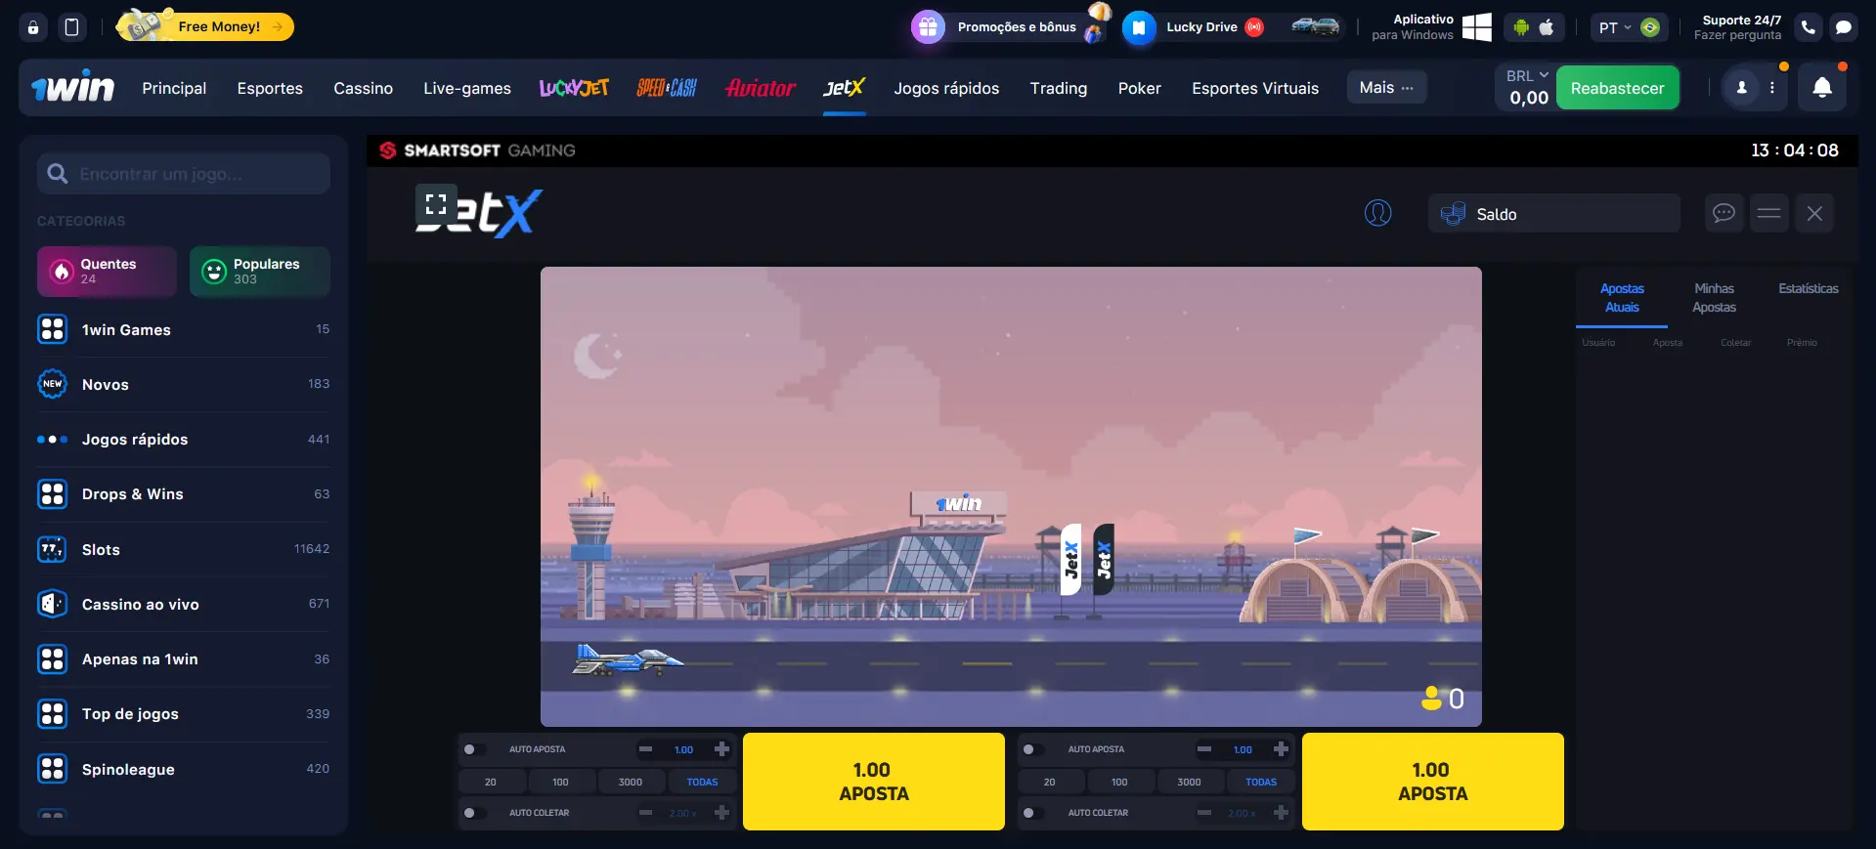This screenshot has width=1876, height=849.
Task: Switch to Minhas Apostas tab
Action: (1714, 298)
